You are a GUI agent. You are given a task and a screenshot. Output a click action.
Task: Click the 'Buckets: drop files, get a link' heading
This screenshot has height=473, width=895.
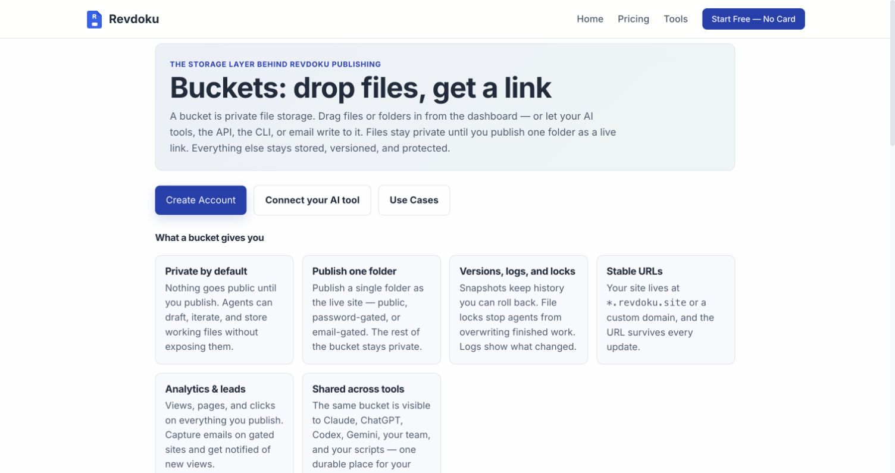361,87
